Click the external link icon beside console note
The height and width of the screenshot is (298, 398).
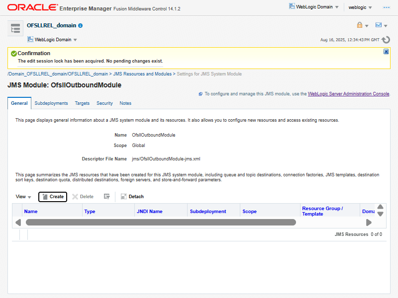(200, 94)
